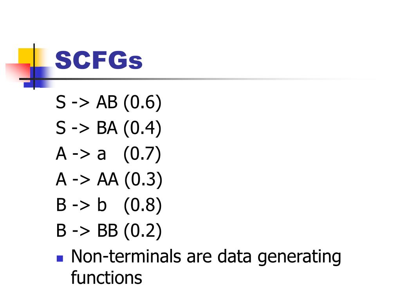The image size is (401, 301).
Task: Select the rule text B -> BB
Action: (87, 230)
